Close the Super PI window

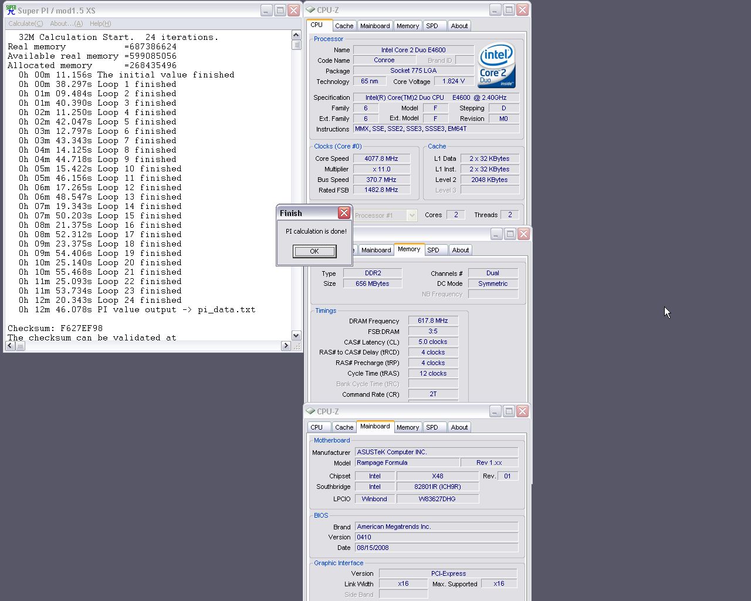tap(294, 11)
